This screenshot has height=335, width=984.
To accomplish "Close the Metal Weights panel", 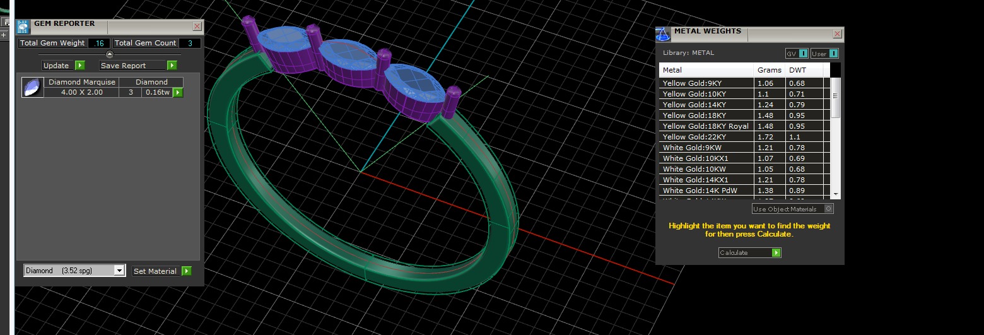I will tap(838, 34).
